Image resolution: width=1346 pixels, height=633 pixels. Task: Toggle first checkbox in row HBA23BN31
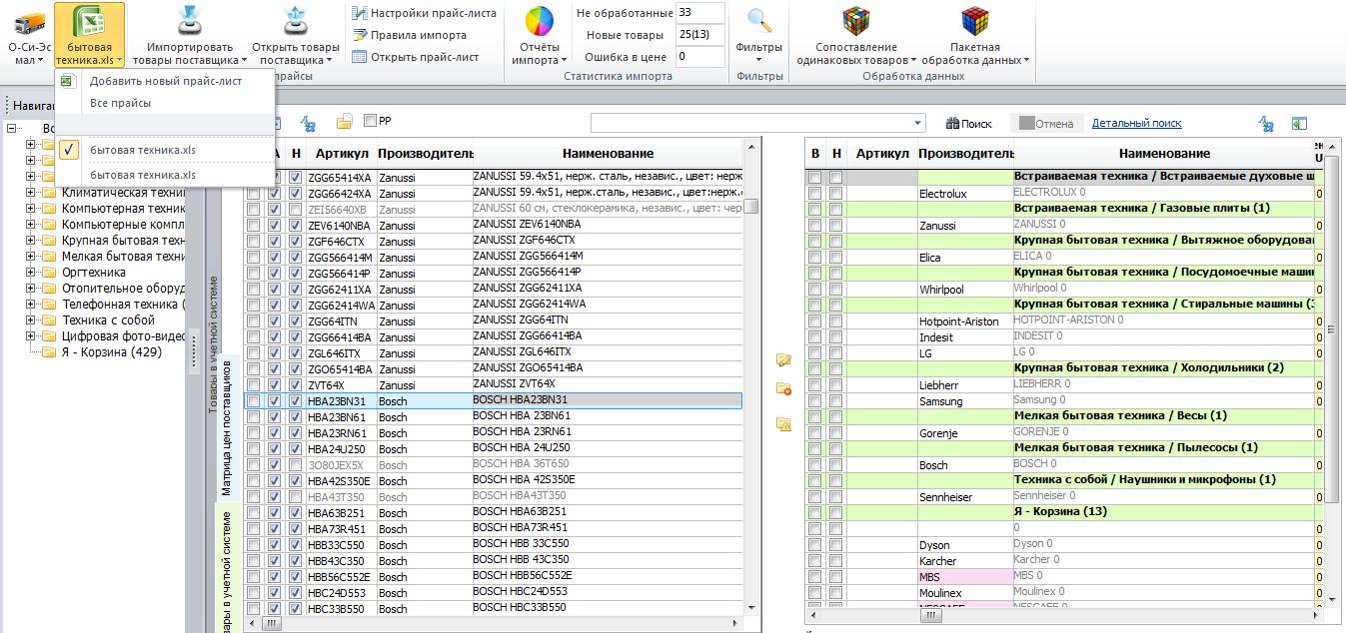[254, 401]
